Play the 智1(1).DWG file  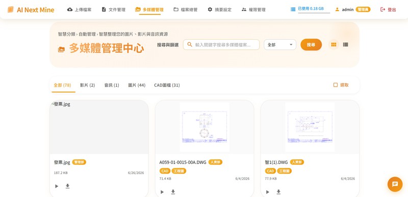point(267,192)
